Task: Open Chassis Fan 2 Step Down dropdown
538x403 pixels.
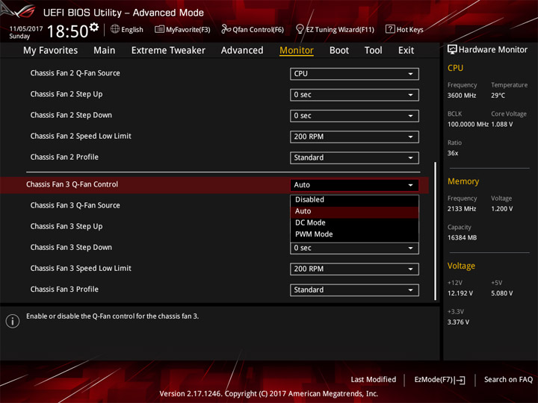Action: (354, 116)
